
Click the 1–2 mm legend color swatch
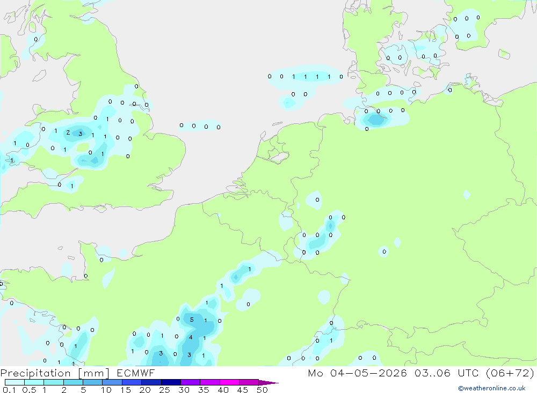point(54,382)
